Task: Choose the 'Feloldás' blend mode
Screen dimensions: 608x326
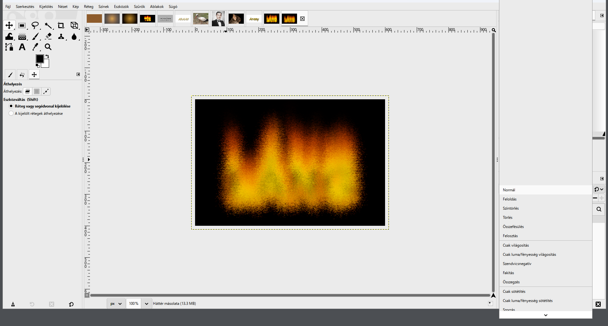Action: [x=546, y=199]
